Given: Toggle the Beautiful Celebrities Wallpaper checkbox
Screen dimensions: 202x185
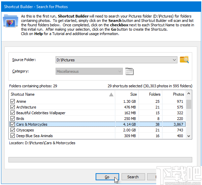Looking at the screenshot, I should 13,113.
